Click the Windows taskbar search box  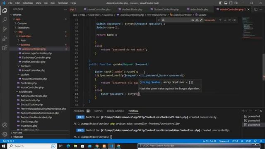(x=32, y=146)
